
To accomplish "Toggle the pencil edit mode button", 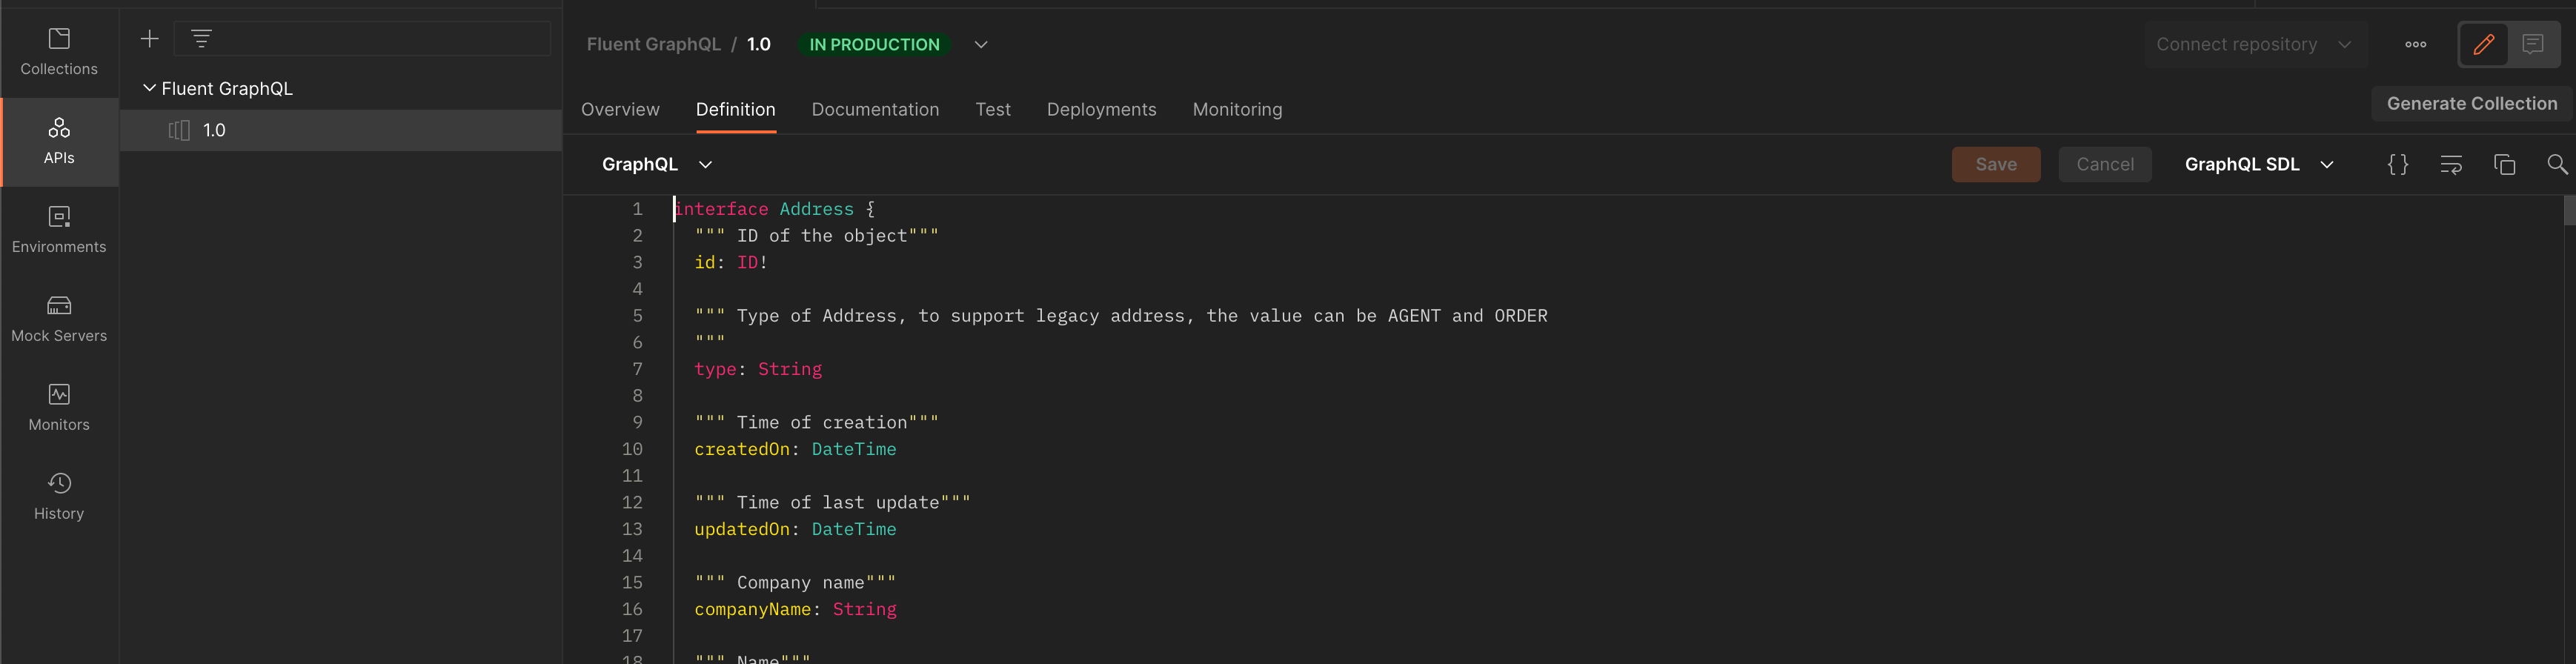I will (x=2483, y=45).
